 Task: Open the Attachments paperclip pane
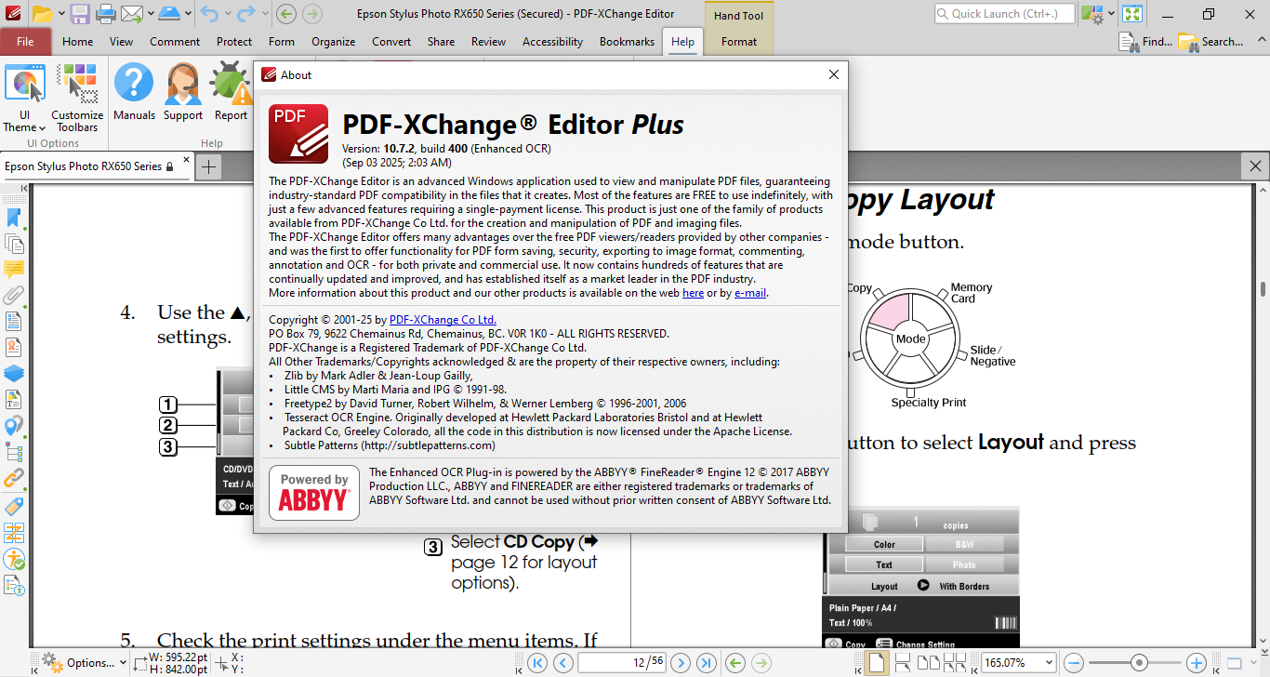[14, 296]
